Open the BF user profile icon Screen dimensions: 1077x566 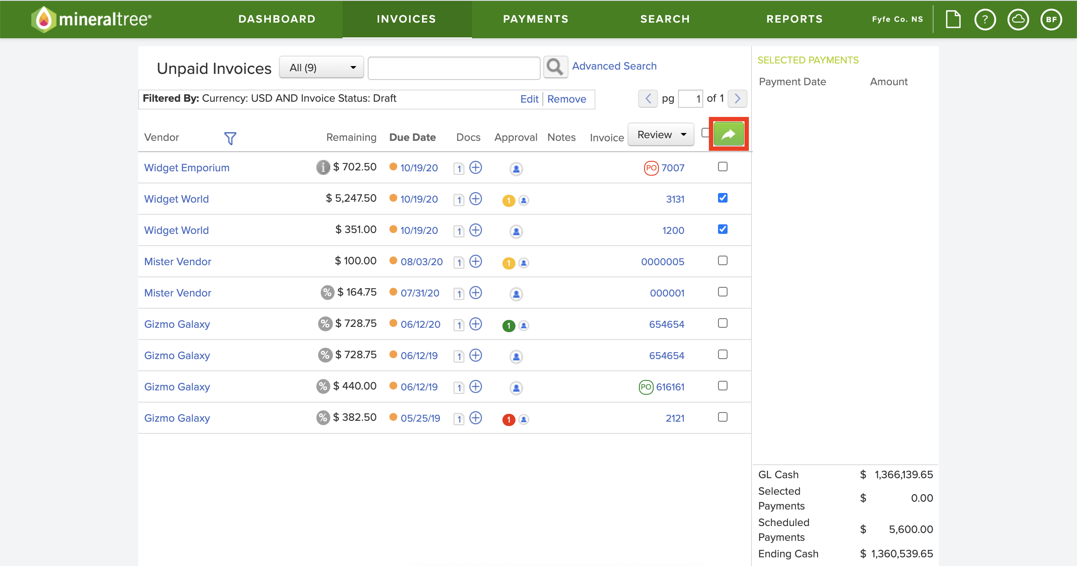pos(1051,19)
